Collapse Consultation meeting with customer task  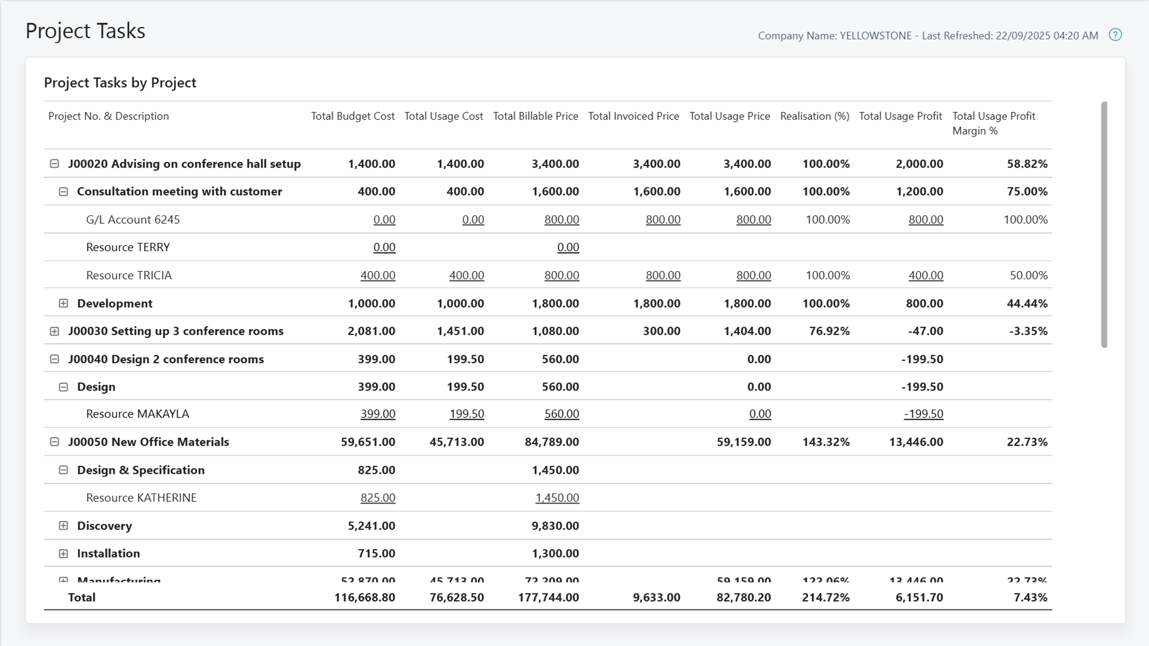tap(63, 191)
